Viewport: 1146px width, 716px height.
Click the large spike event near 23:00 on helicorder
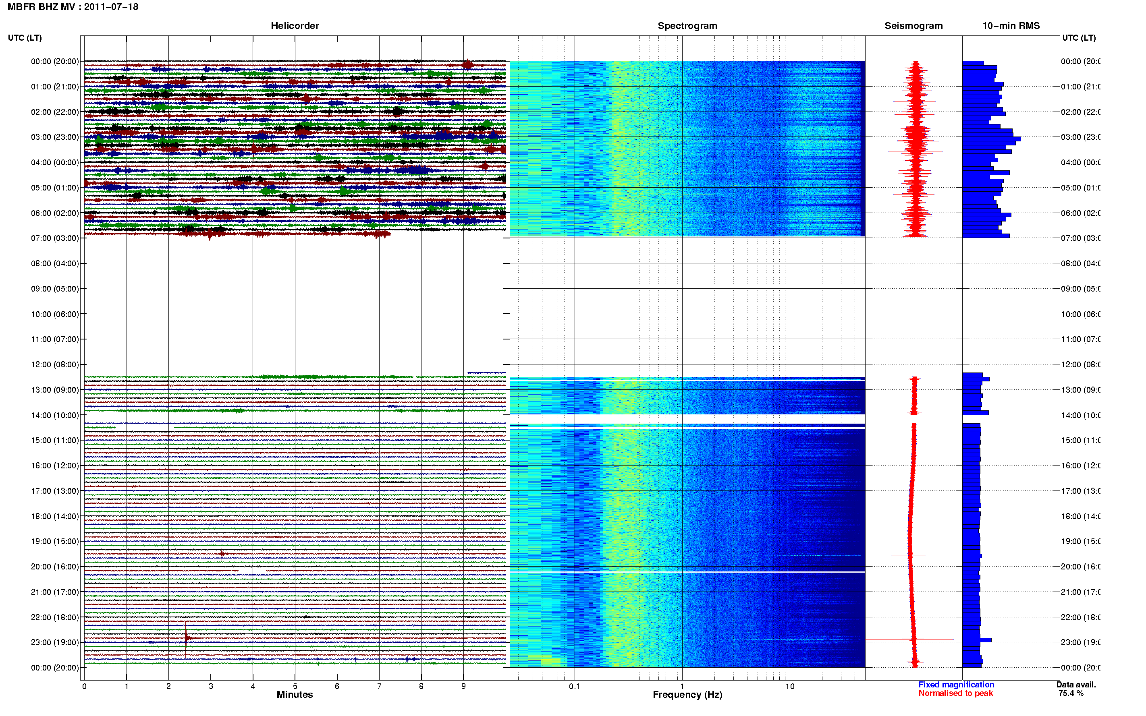pyautogui.click(x=186, y=638)
